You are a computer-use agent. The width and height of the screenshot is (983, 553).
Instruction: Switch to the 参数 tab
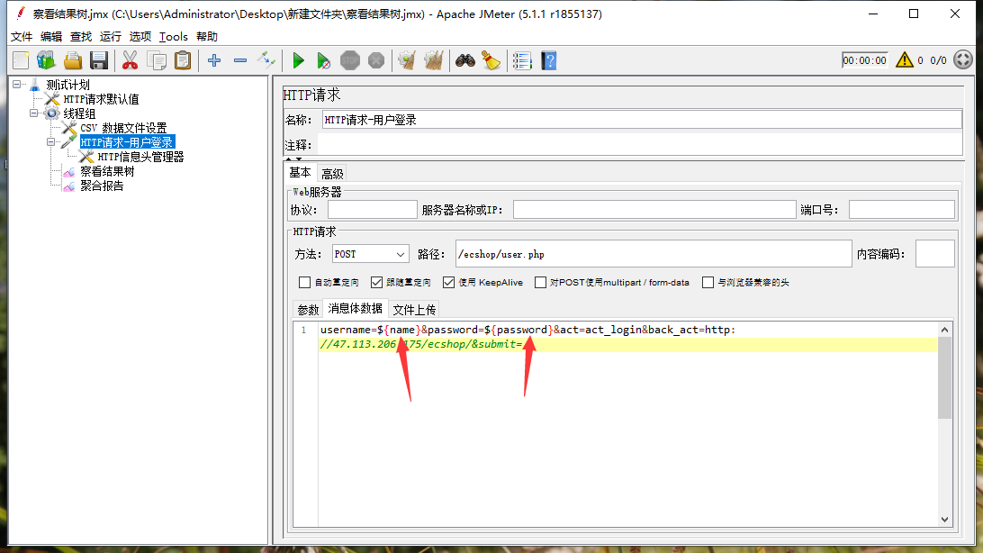click(308, 310)
